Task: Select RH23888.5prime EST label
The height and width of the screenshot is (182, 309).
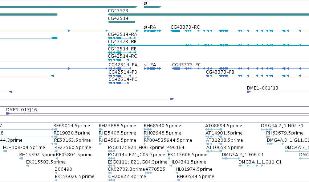Action: pos(117,126)
